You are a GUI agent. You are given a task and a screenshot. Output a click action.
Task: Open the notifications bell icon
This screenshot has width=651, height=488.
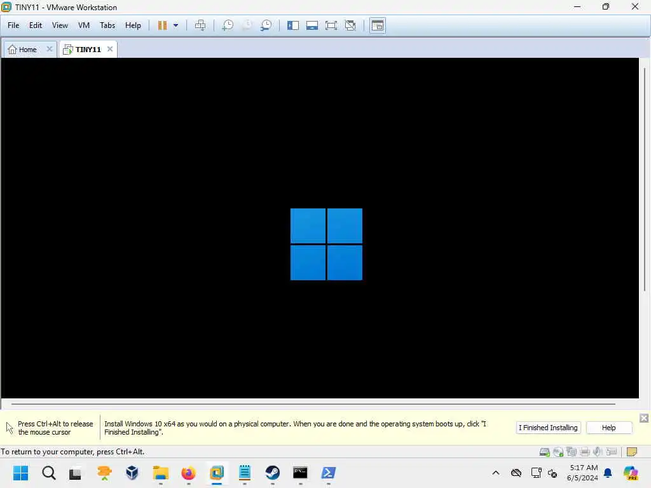click(608, 473)
